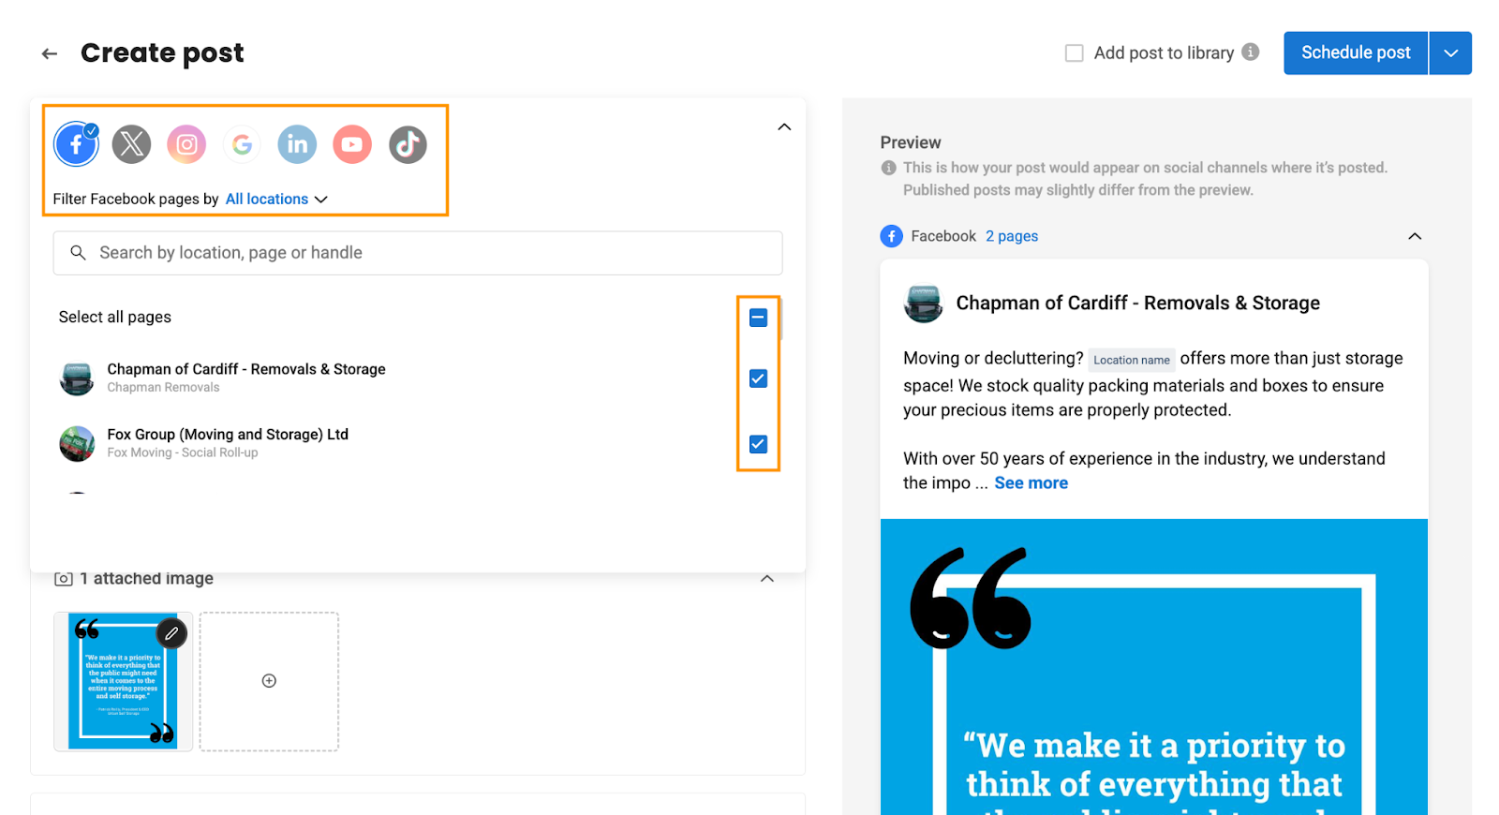The width and height of the screenshot is (1499, 815).
Task: Uncheck Chapman of Cardiff page checkbox
Action: click(759, 378)
